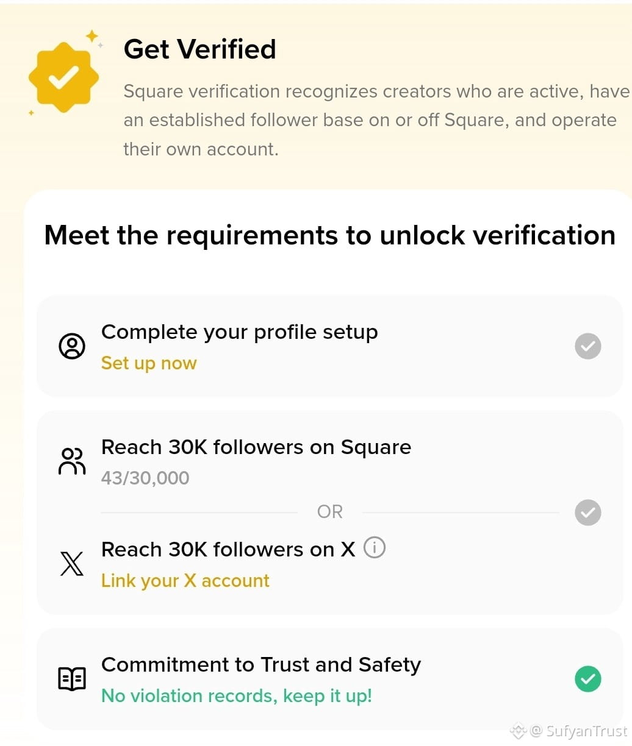This screenshot has width=632, height=746.
Task: Open the info icon beside X followers
Action: 375,547
